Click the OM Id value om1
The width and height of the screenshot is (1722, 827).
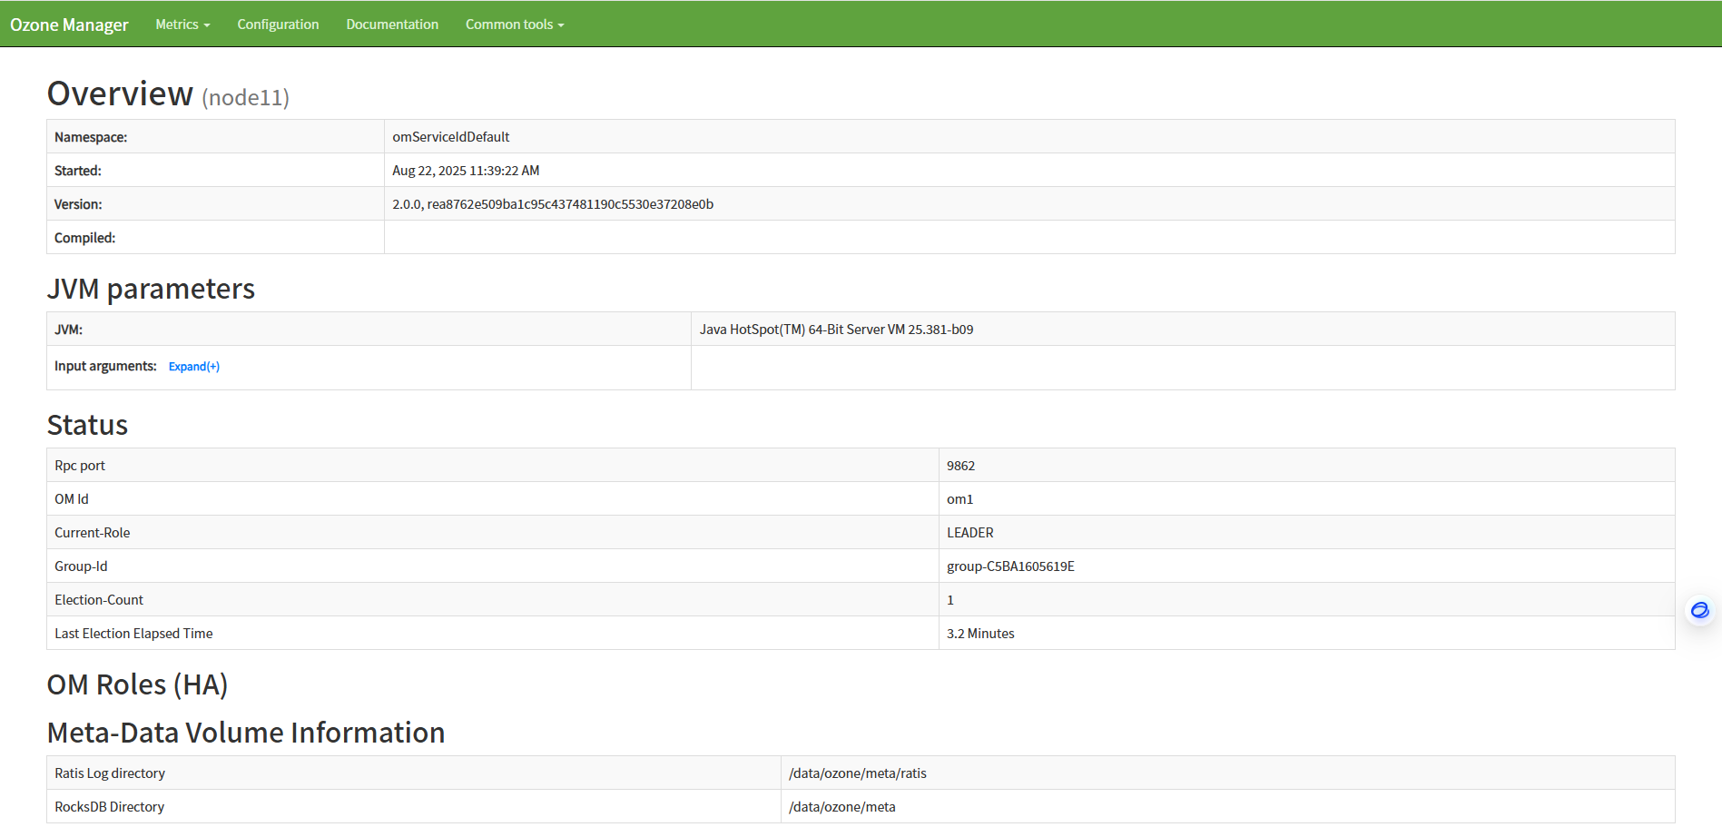pyautogui.click(x=959, y=499)
